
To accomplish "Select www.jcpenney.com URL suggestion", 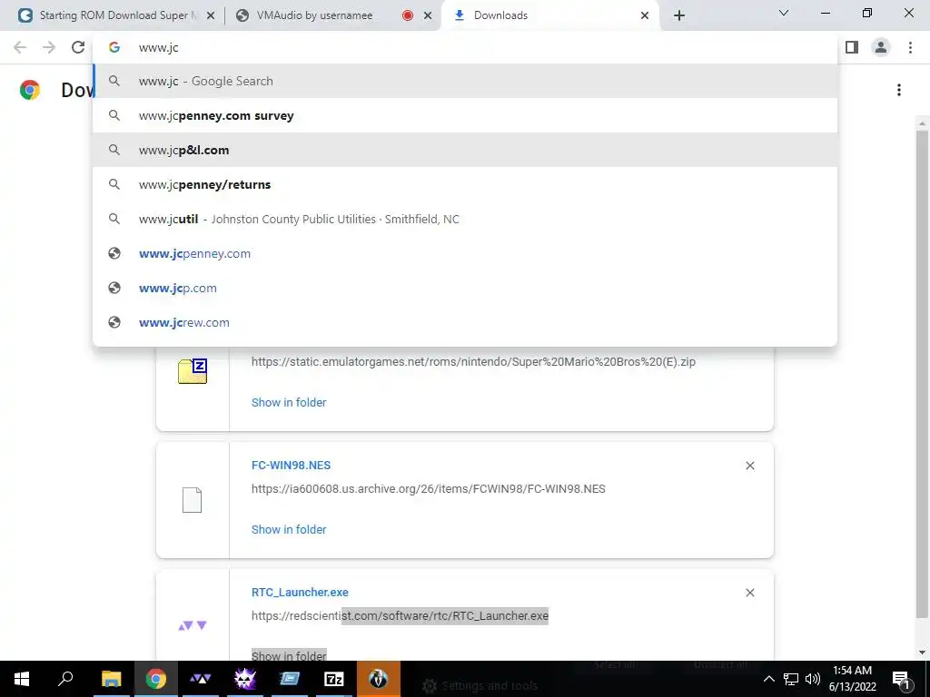I will coord(465,254).
